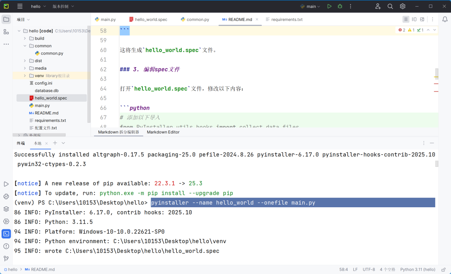Switch to requirements.txt editor tab
This screenshot has width=451, height=274.
click(284, 20)
